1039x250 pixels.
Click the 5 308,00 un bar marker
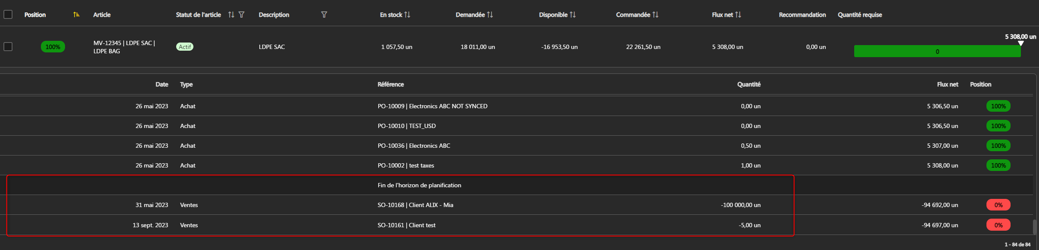1021,43
